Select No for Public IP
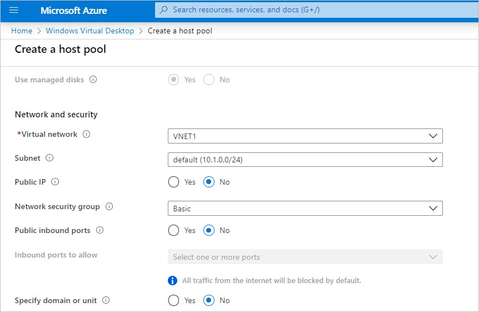 coord(209,182)
